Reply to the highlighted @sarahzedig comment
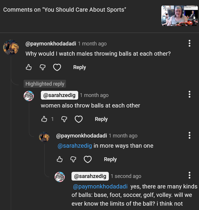The image size is (199, 210). pos(101,119)
